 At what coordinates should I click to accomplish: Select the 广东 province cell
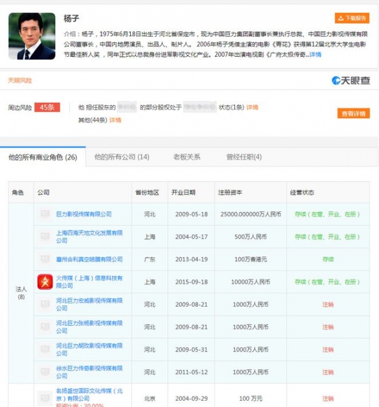[x=150, y=259]
